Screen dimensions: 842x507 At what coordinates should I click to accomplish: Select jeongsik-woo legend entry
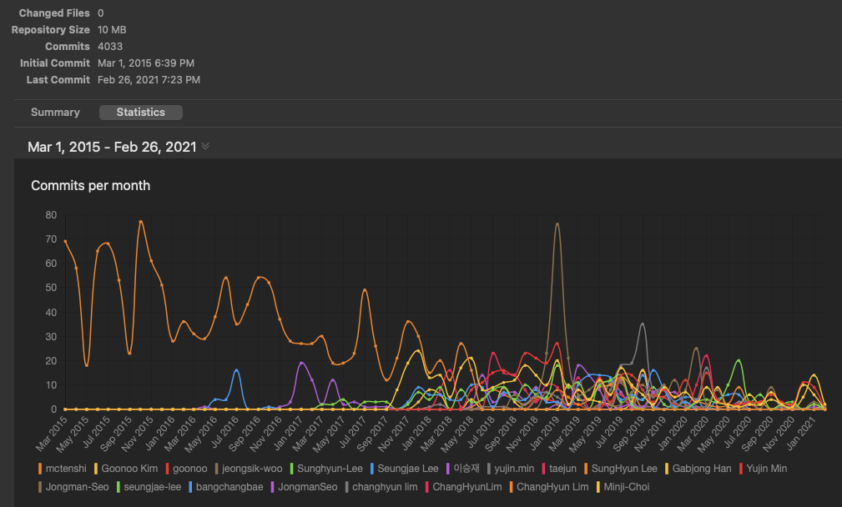(249, 469)
